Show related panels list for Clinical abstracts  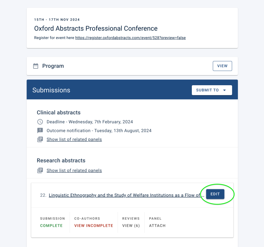[x=74, y=139]
